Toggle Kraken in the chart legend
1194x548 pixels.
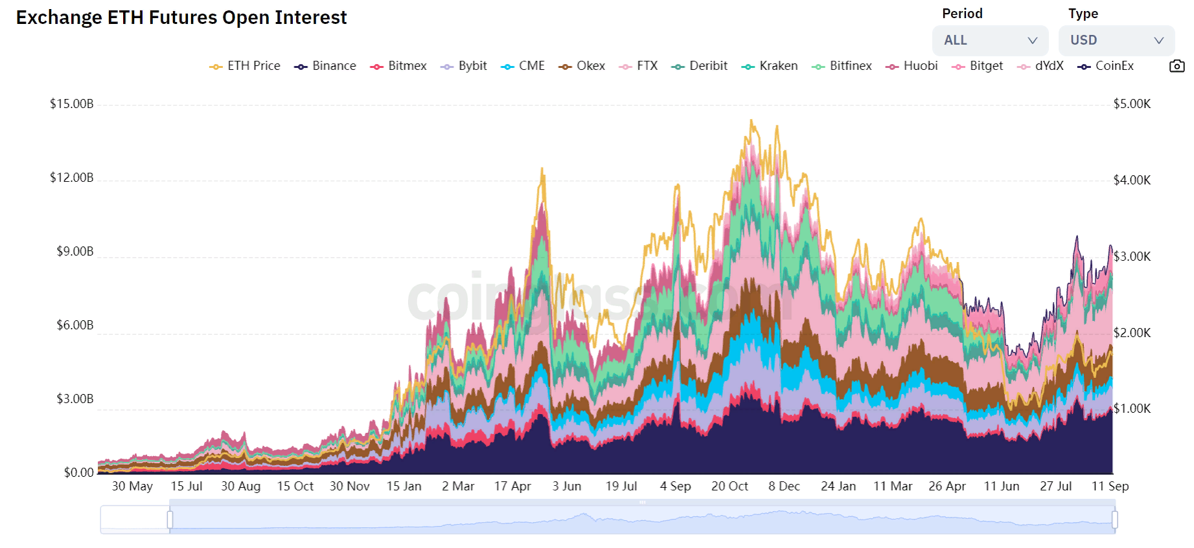770,66
